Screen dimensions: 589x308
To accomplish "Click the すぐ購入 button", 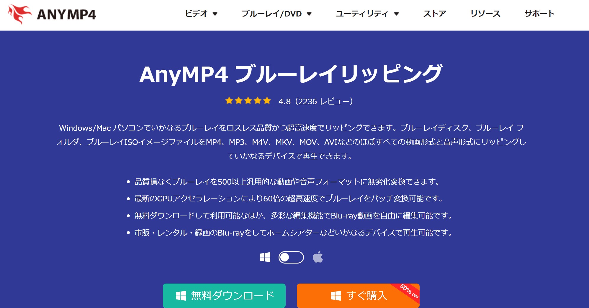I will click(x=358, y=296).
